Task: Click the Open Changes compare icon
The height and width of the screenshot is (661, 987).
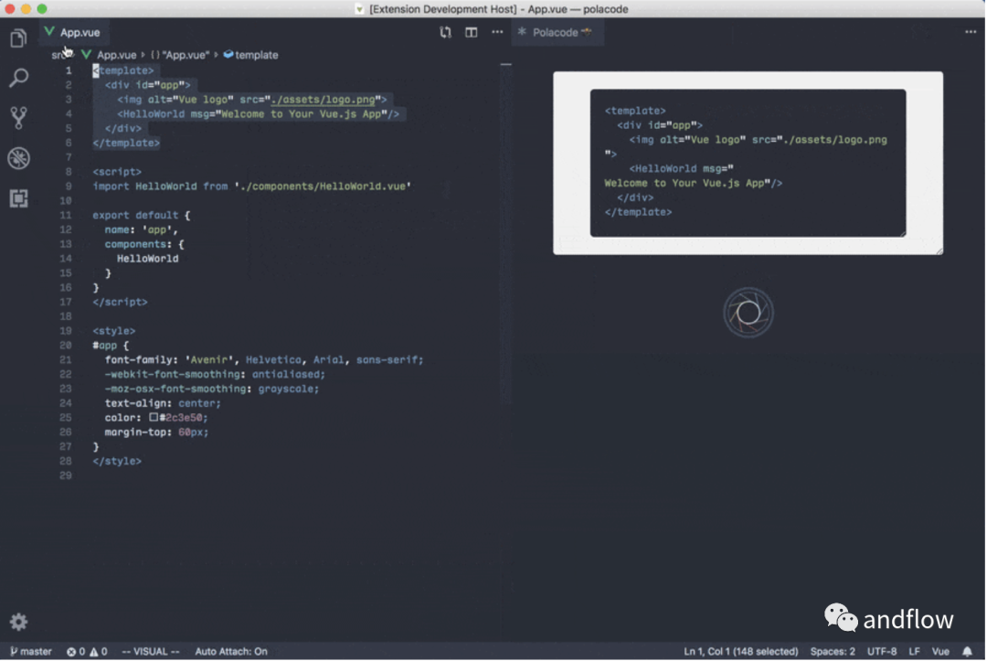Action: [x=446, y=32]
